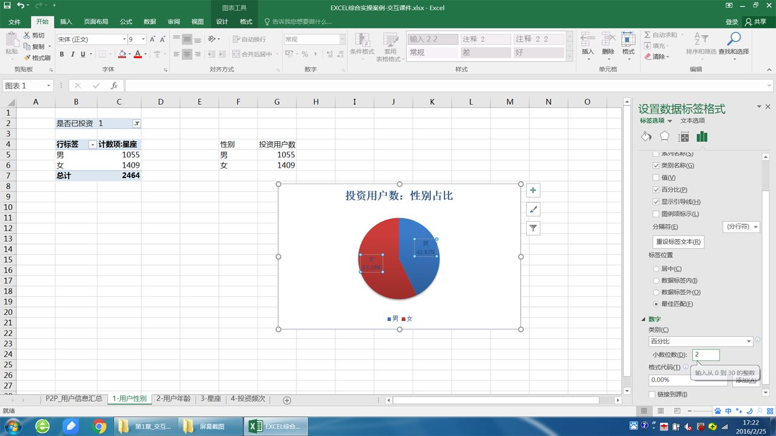Toggle the Category Name (类别名称) checkbox
The height and width of the screenshot is (436, 776).
tap(656, 165)
